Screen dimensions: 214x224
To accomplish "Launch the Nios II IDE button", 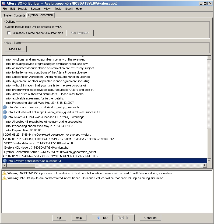I will coord(16,49).
